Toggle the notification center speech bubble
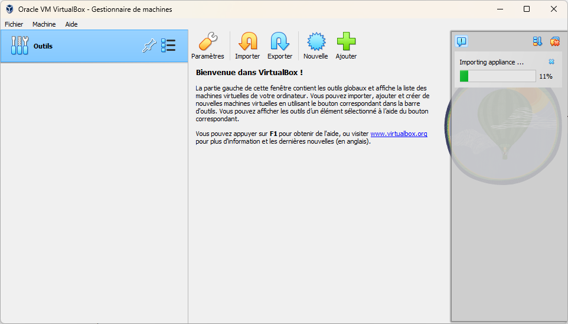This screenshot has height=324, width=568. pyautogui.click(x=462, y=41)
